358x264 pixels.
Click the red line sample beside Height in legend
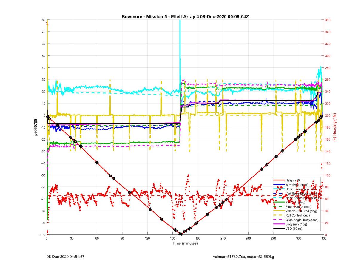pos(279,180)
